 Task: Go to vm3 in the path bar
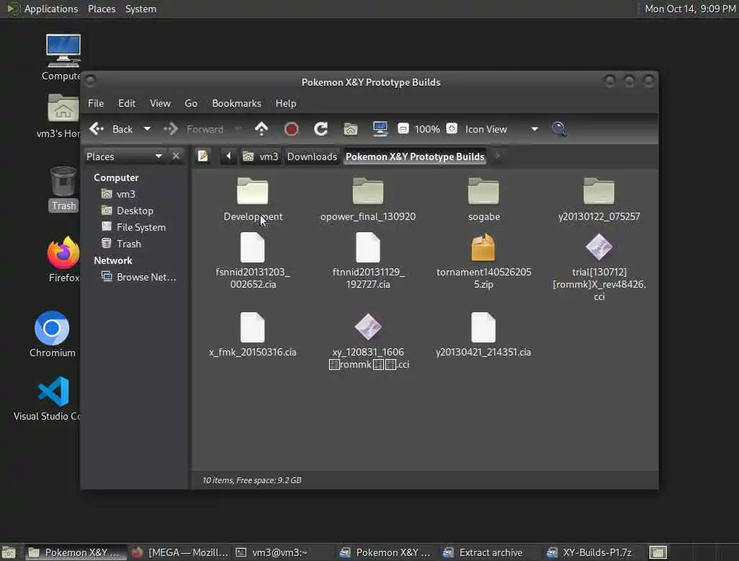[261, 156]
